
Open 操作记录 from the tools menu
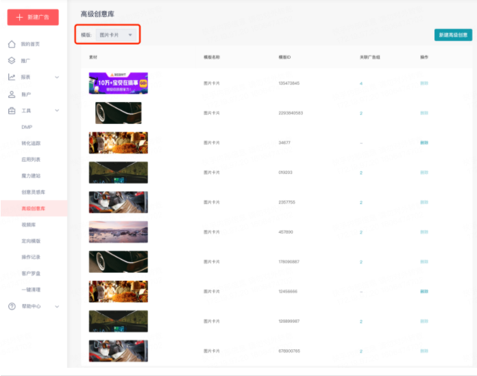point(31,257)
